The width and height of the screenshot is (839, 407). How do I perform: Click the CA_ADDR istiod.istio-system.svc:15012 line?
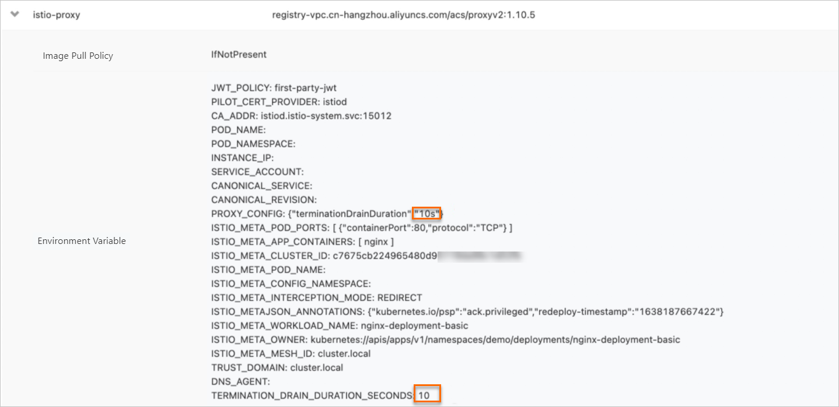(301, 116)
